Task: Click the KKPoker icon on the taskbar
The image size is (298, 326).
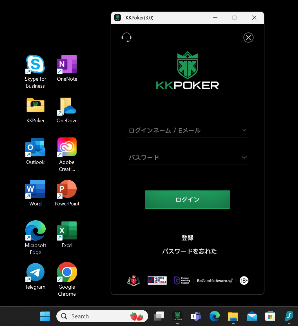Action: [x=177, y=316]
